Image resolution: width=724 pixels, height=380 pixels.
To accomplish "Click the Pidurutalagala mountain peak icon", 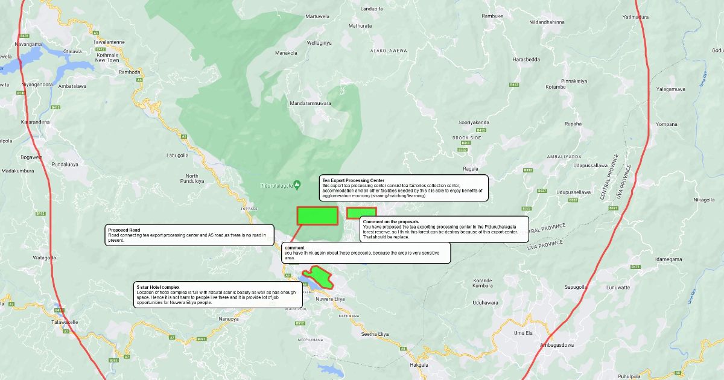I will (x=297, y=185).
